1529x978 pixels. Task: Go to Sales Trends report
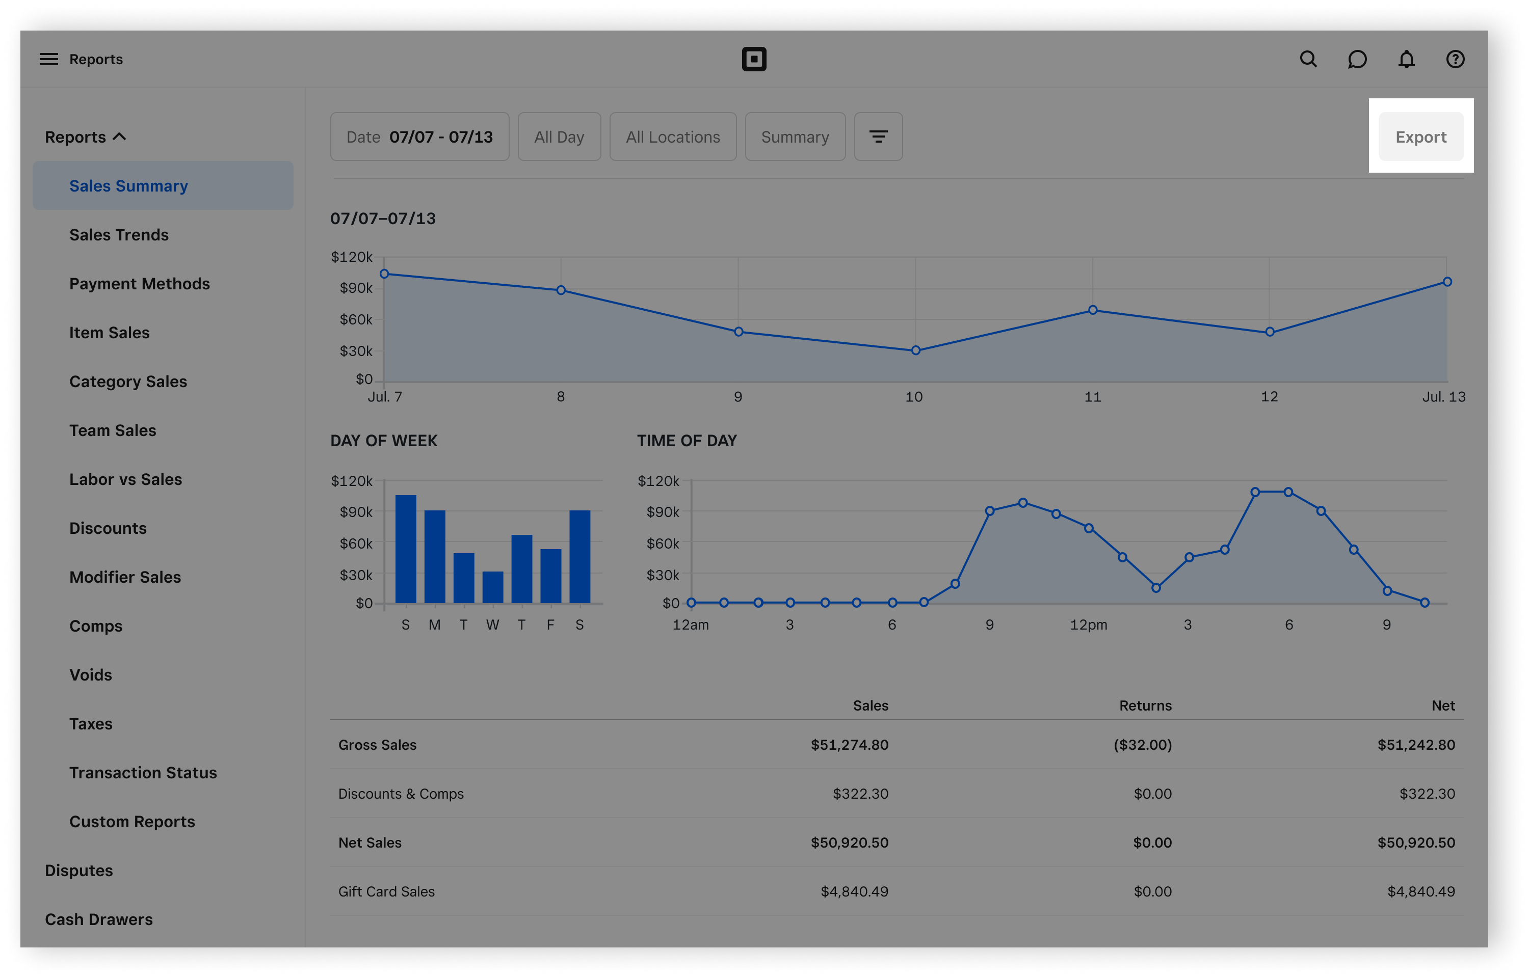click(119, 235)
